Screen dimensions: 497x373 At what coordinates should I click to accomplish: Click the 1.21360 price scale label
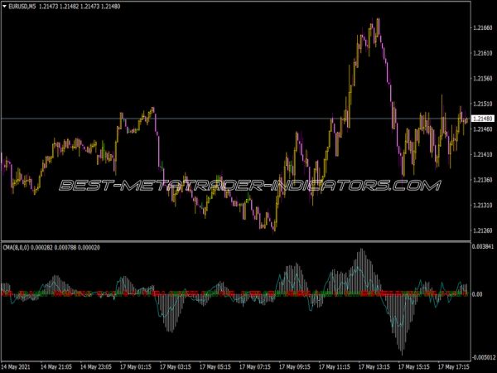[482, 180]
